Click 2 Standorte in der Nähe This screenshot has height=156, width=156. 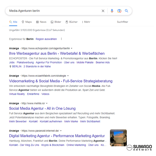click(x=37, y=67)
